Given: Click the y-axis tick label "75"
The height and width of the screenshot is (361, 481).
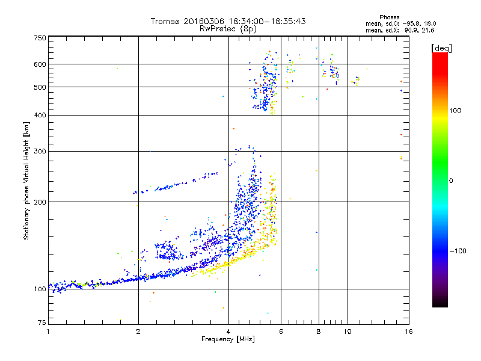Looking at the screenshot, I should coord(42,322).
